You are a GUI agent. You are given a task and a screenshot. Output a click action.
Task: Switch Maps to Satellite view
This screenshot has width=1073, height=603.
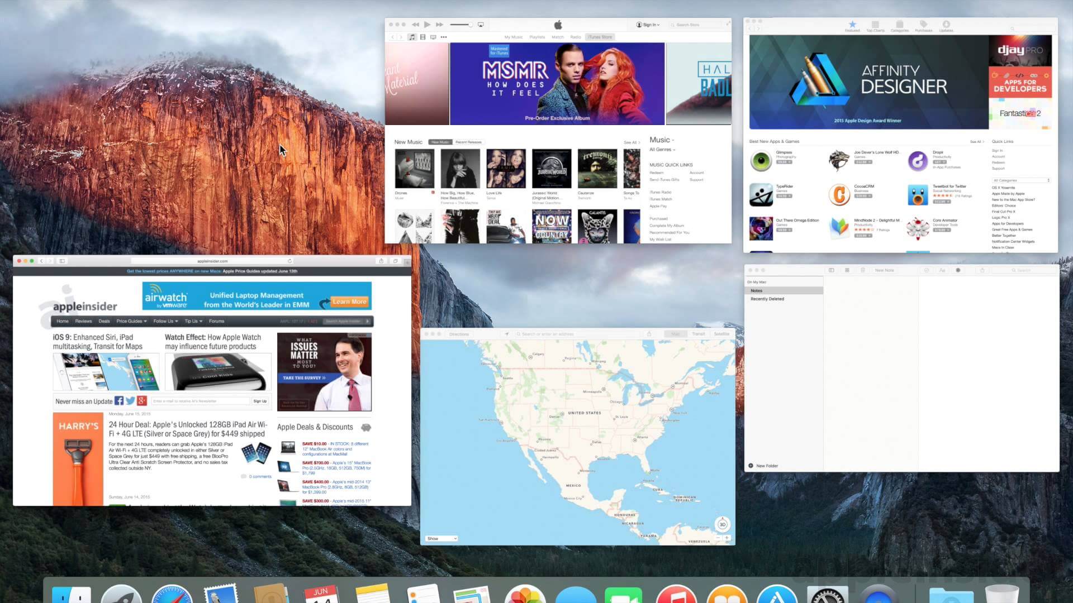click(721, 334)
